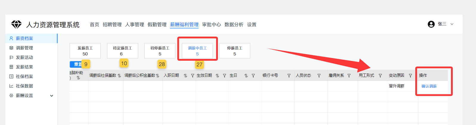Click the 薪资档案 person icon in sidebar
This screenshot has width=476, height=125.
coord(11,38)
